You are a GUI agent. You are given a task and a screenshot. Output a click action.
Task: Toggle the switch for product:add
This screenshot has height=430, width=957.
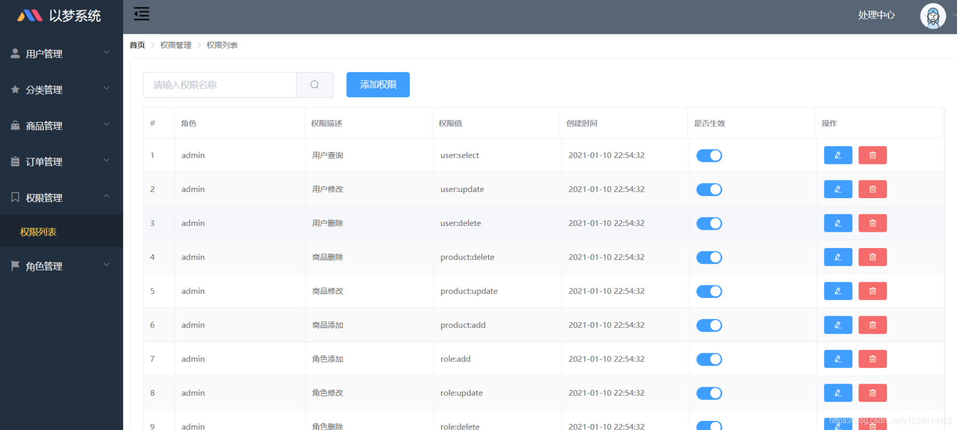click(709, 325)
